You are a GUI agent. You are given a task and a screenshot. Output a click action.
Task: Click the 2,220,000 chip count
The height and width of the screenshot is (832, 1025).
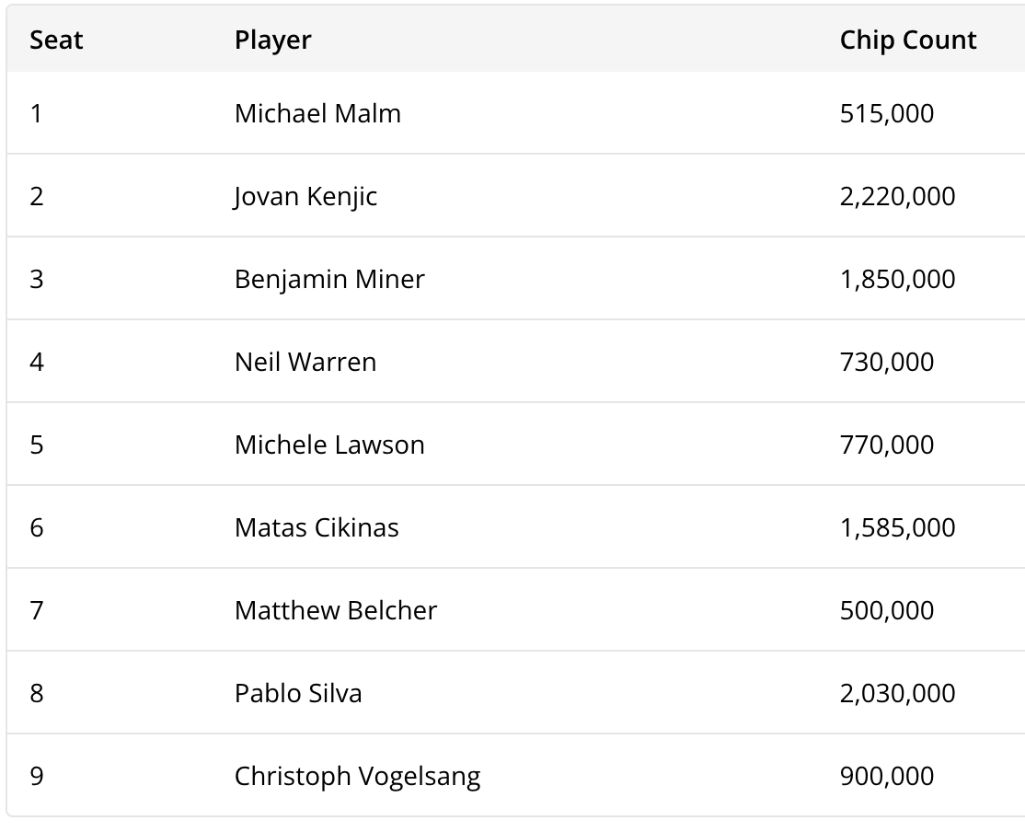[897, 197]
